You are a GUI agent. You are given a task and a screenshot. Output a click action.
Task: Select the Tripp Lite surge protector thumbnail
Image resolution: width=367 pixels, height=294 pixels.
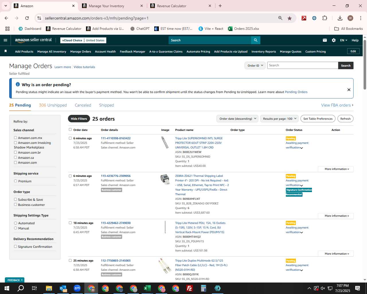(x=165, y=142)
